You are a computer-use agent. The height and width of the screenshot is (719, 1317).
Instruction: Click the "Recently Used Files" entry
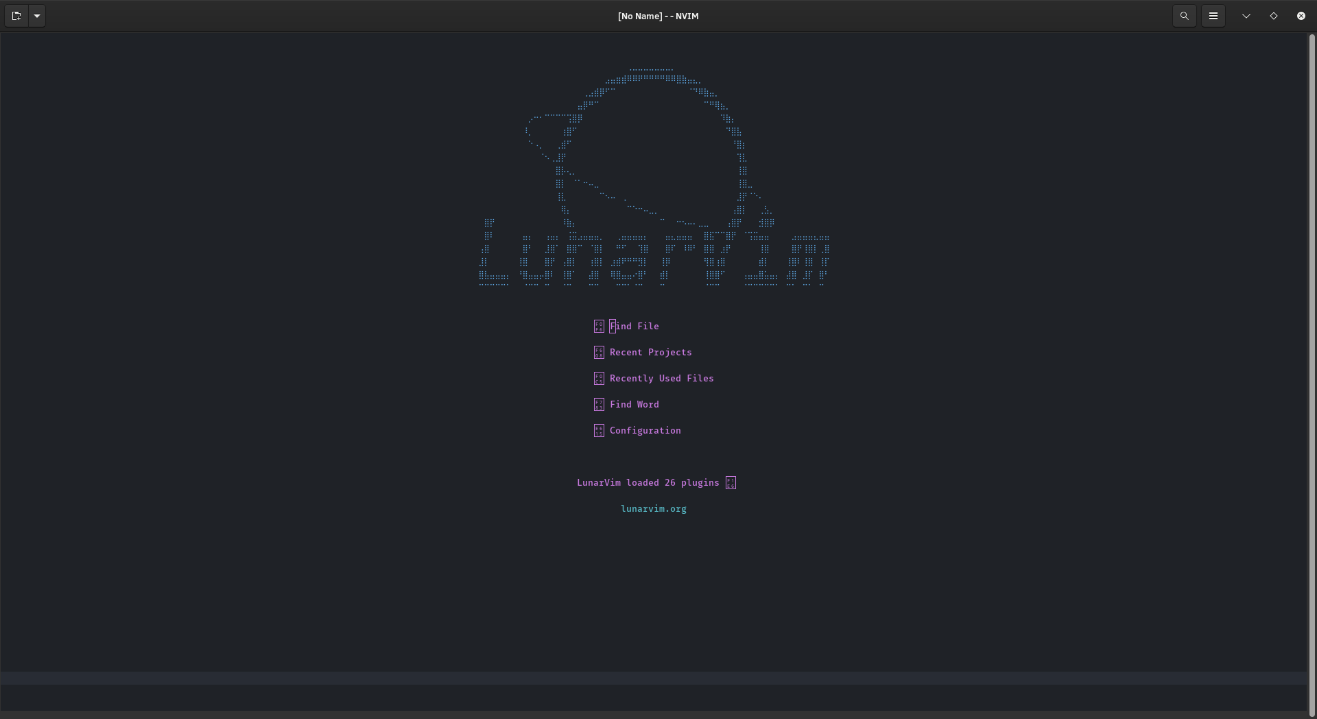tap(661, 379)
